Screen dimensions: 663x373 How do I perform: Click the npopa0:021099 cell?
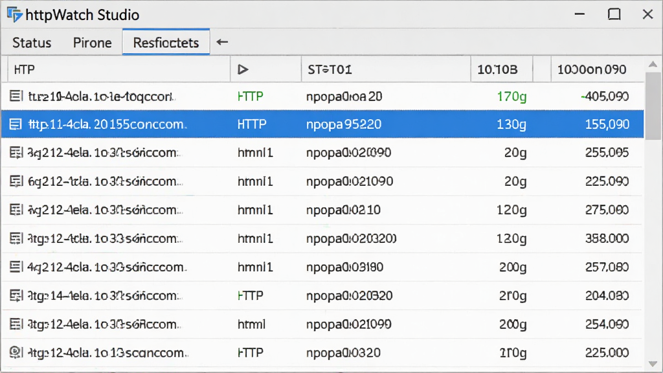coord(349,324)
